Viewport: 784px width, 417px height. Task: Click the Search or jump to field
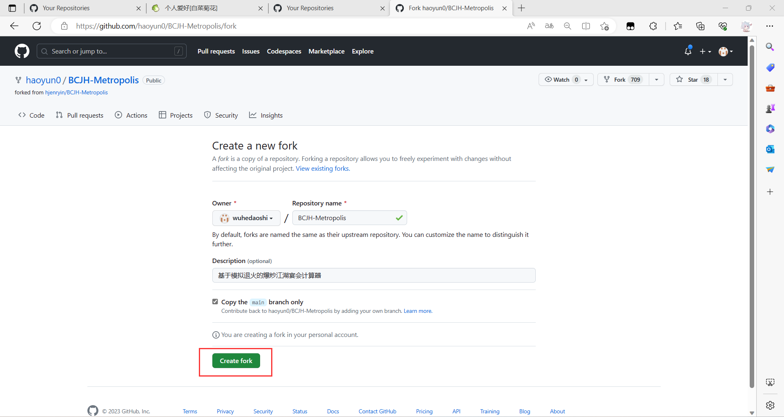[x=111, y=51]
